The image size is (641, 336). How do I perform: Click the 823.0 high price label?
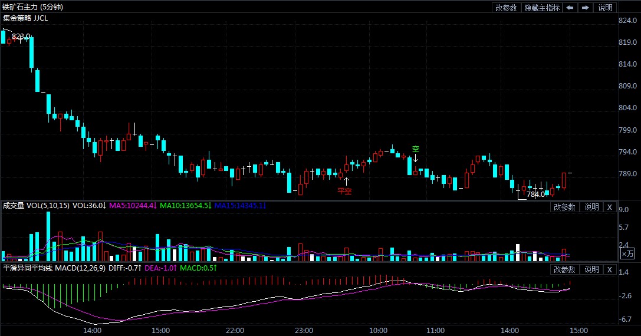(x=21, y=37)
